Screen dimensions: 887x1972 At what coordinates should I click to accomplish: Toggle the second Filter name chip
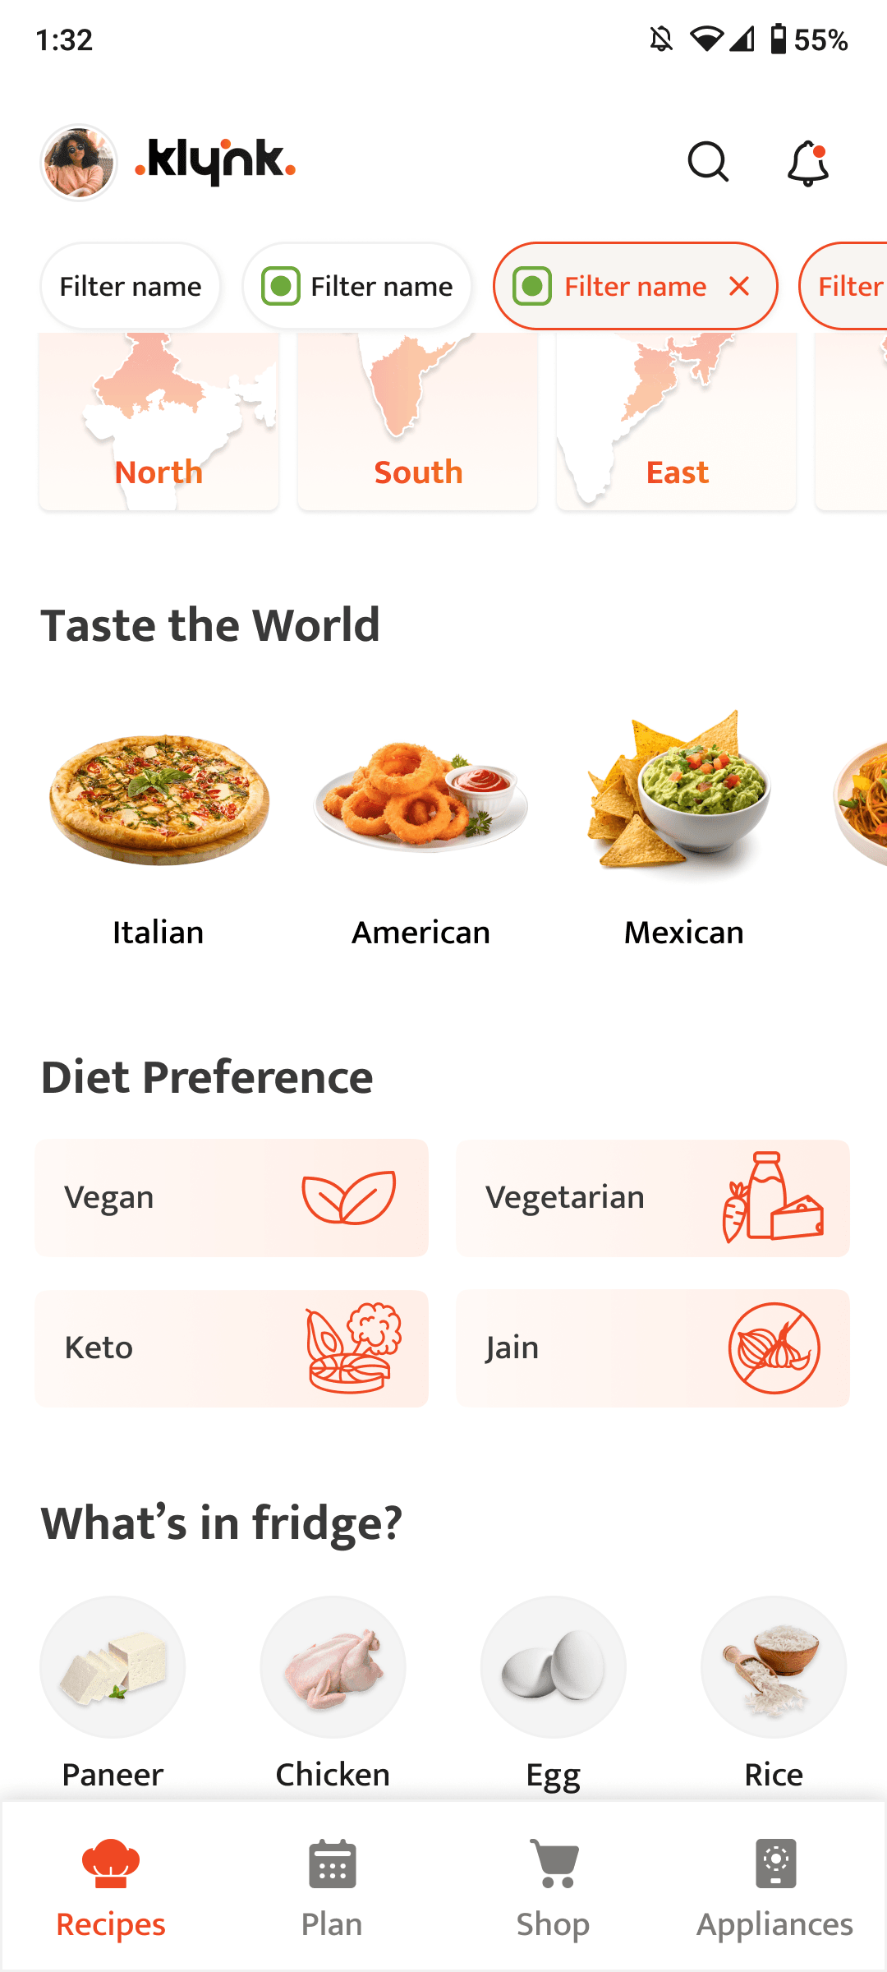(356, 286)
